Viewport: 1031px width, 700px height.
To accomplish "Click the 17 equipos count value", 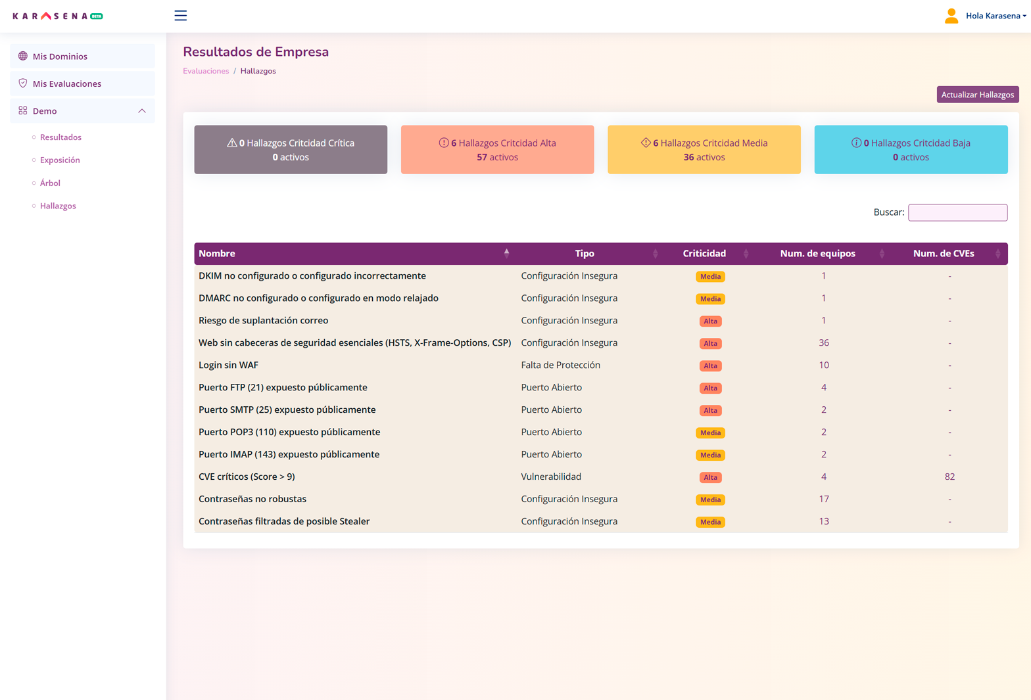I will 824,500.
